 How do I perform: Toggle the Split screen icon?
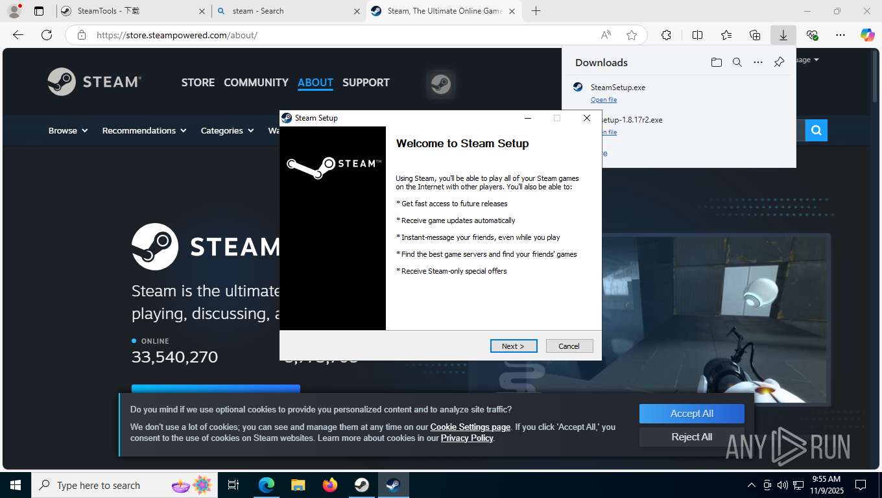tap(697, 35)
